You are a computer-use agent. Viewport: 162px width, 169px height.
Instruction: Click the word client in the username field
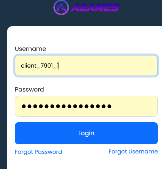point(29,66)
